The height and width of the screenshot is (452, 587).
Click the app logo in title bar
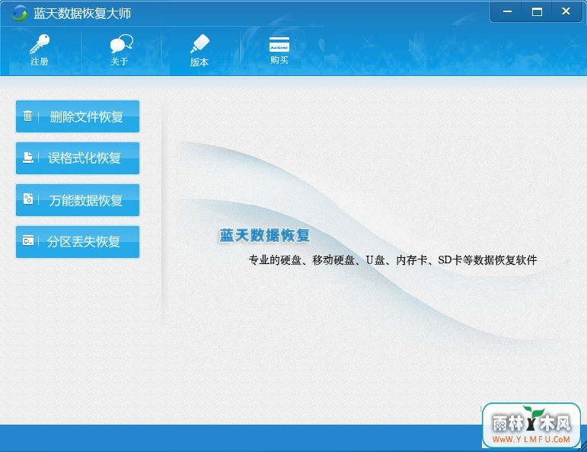tap(20, 13)
